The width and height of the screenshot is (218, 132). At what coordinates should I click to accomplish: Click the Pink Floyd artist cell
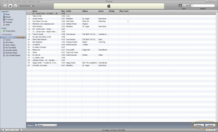click(70, 21)
